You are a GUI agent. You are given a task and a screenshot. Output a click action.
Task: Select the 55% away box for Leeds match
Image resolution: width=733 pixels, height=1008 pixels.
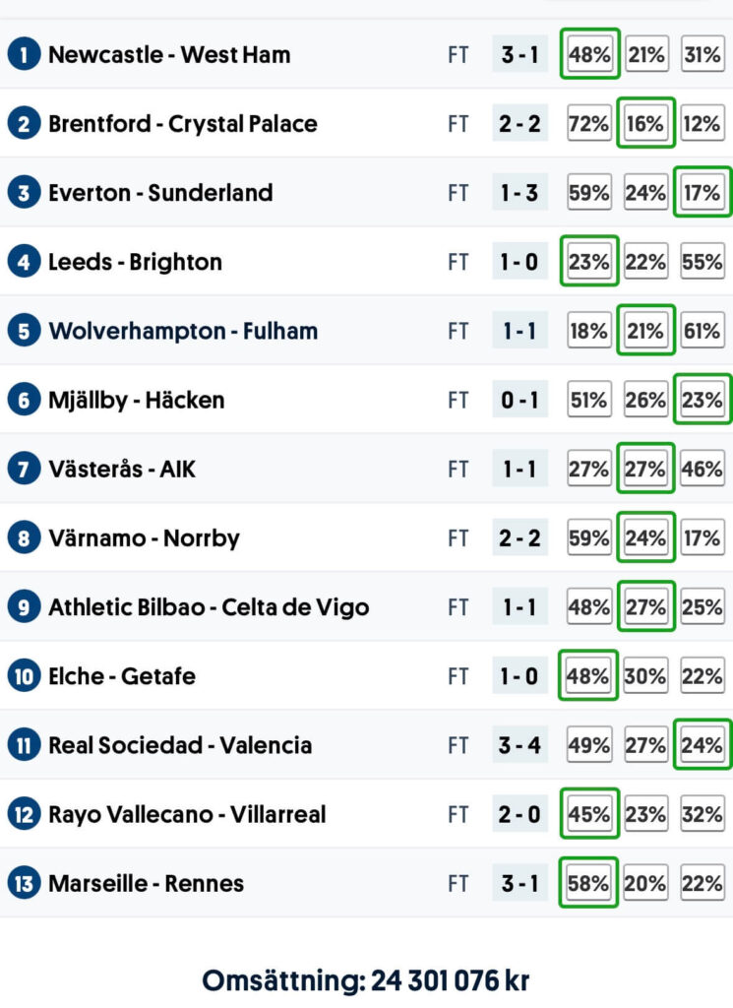(702, 262)
